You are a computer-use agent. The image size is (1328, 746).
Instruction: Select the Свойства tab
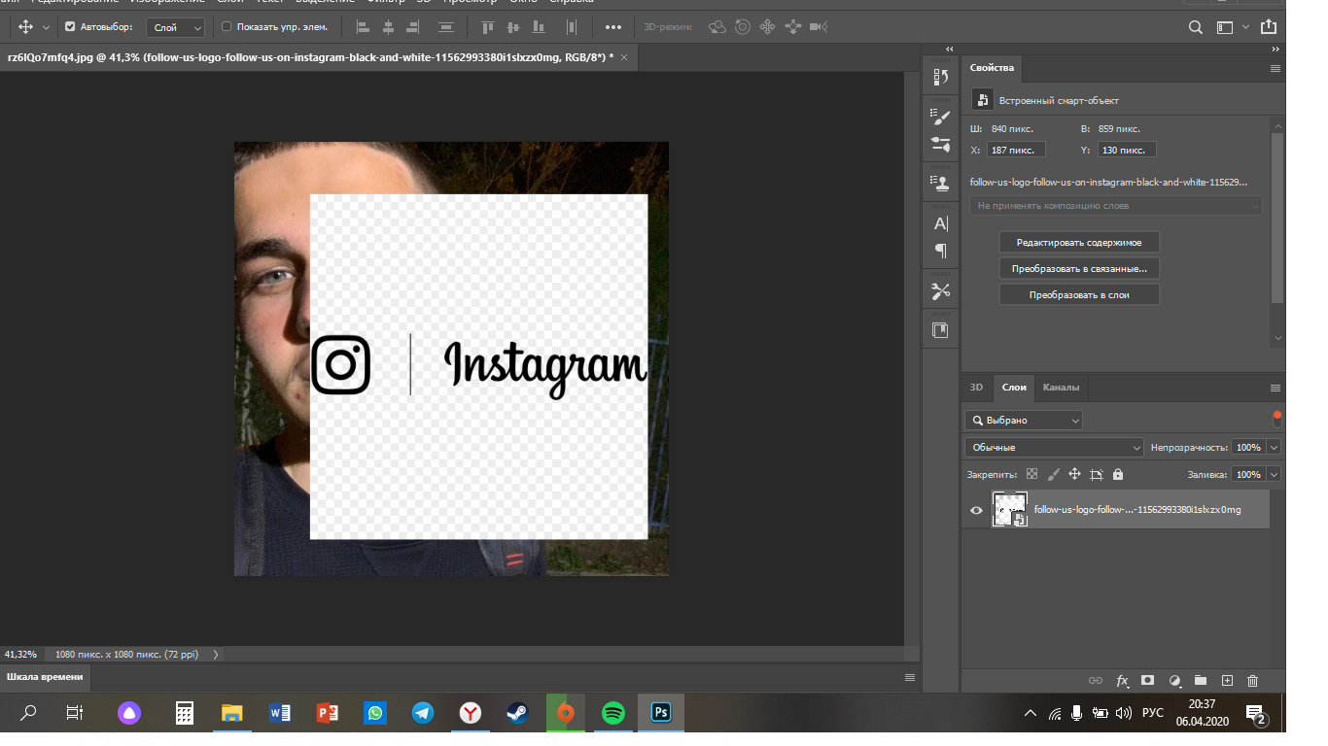[992, 68]
